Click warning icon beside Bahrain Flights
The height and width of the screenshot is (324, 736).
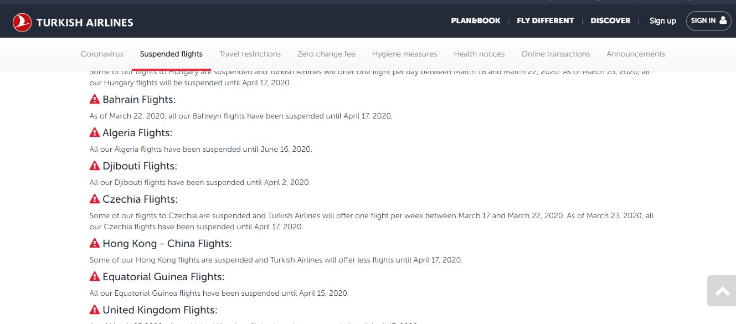(x=95, y=100)
